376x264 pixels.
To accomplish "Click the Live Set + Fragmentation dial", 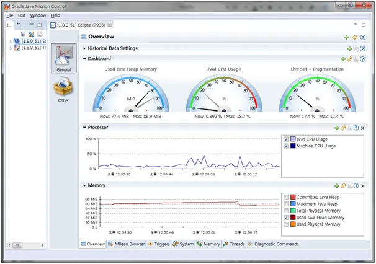I will tap(317, 94).
